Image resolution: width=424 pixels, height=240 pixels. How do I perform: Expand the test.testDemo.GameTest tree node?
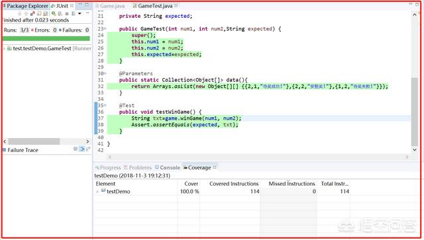click(x=5, y=48)
